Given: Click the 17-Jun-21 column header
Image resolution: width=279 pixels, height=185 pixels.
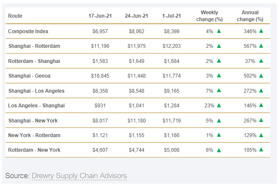Looking at the screenshot, I should coord(100,16).
